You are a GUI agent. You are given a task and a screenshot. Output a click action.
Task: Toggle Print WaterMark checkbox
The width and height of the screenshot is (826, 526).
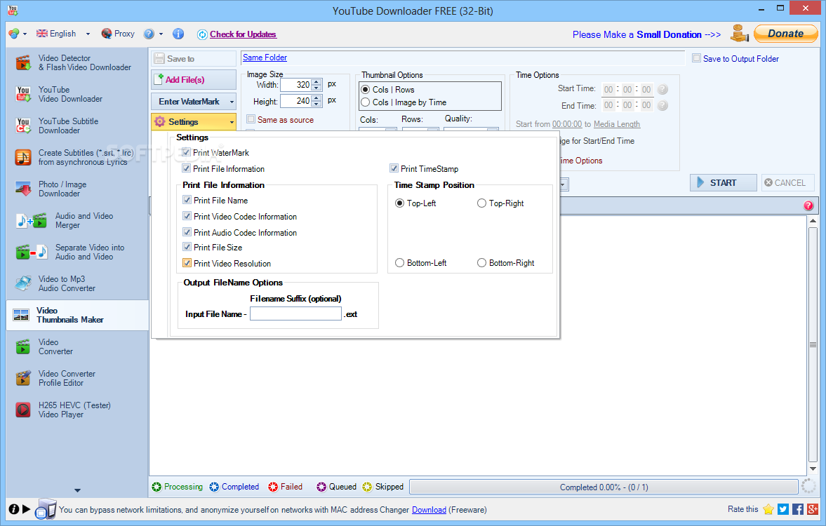[186, 153]
